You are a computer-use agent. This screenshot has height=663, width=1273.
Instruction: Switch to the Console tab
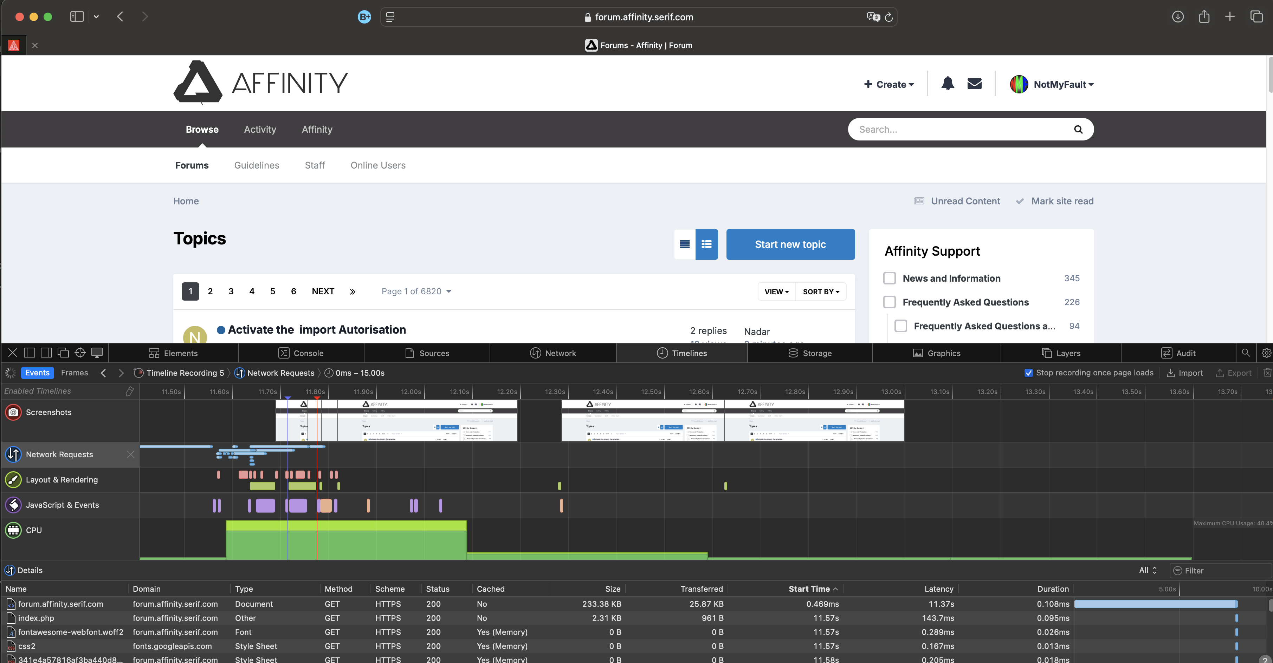[x=301, y=353]
